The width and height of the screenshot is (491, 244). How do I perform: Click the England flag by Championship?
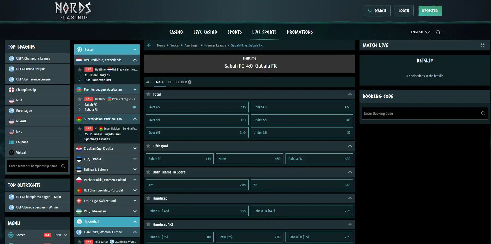(x=12, y=90)
